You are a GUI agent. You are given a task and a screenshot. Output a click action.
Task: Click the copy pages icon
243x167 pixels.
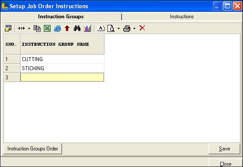click(37, 28)
